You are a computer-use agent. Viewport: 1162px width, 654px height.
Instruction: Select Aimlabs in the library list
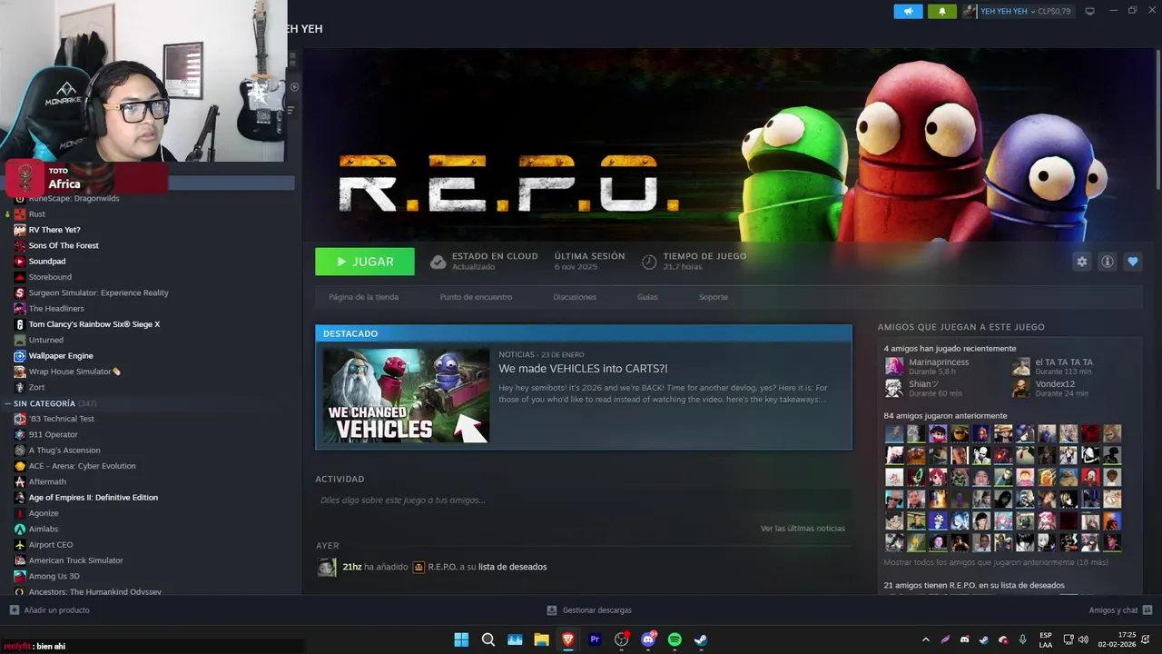click(x=43, y=529)
